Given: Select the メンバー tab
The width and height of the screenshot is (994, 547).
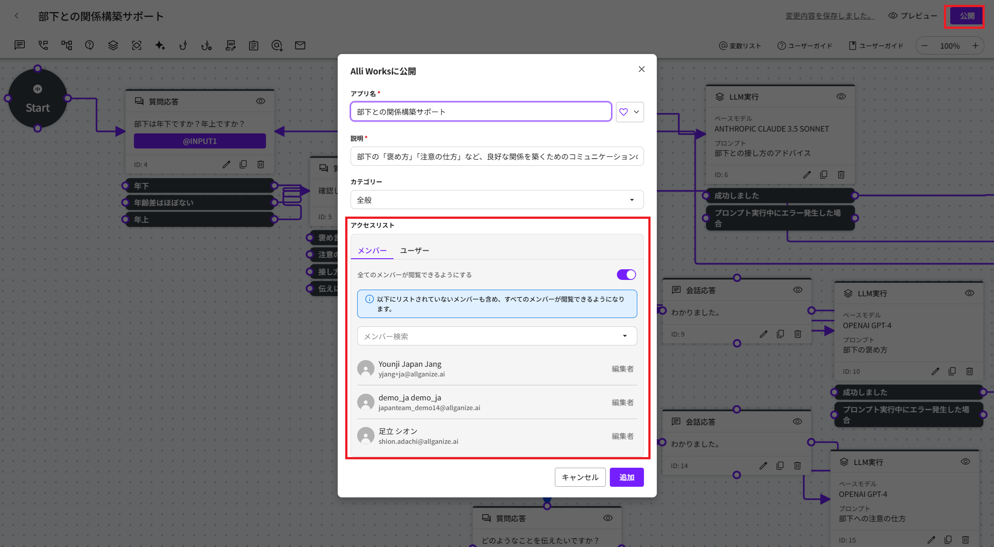Looking at the screenshot, I should (372, 251).
